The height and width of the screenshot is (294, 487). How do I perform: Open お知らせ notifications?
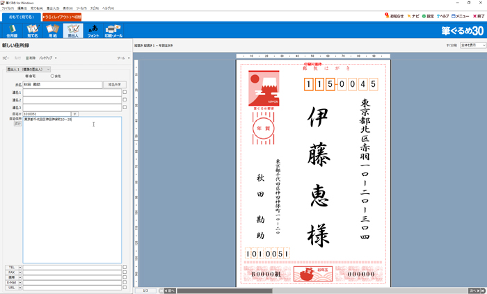tap(394, 15)
